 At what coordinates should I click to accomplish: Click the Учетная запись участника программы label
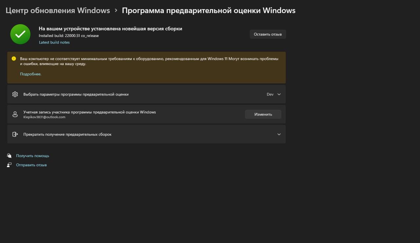click(x=90, y=112)
